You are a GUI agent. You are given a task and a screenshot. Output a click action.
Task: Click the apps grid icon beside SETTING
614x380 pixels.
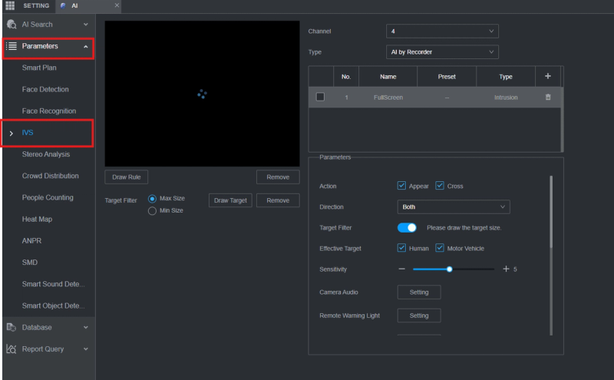(x=10, y=5)
